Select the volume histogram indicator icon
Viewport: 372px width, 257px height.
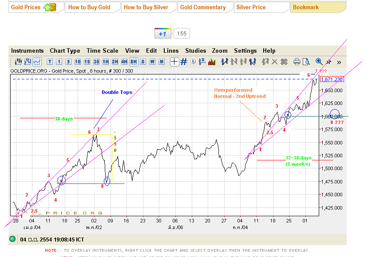pos(211,62)
